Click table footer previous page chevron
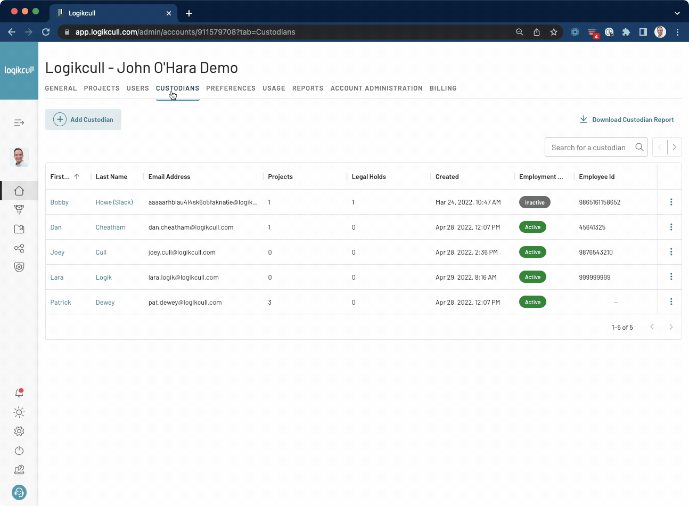689x506 pixels. click(x=652, y=327)
